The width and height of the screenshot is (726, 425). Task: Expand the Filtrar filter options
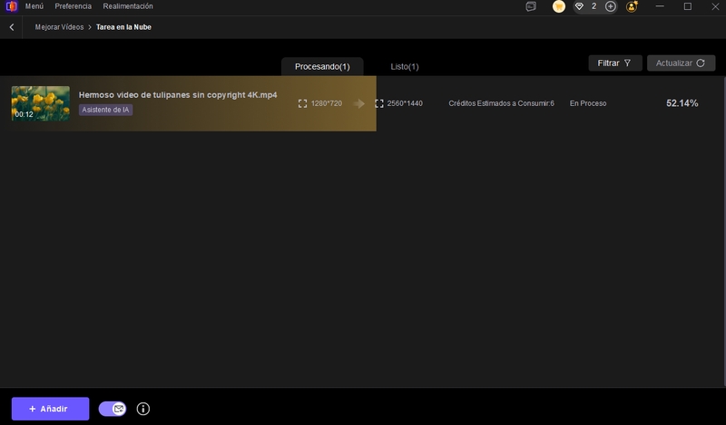(614, 63)
